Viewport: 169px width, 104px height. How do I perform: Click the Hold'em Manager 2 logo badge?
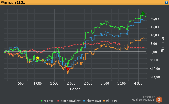(x=159, y=99)
